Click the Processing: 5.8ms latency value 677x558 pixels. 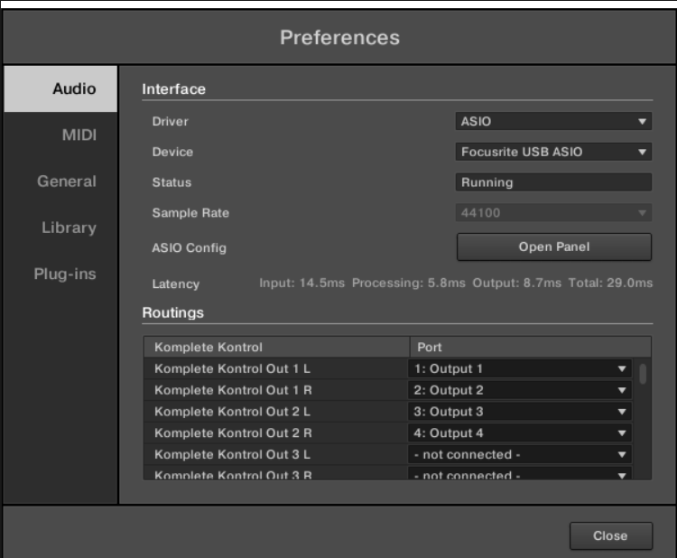click(408, 283)
